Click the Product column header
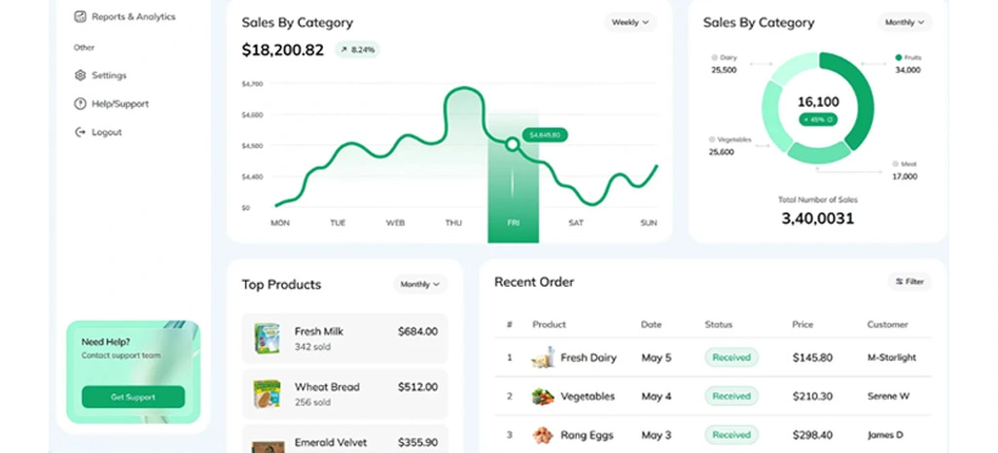Viewport: 998px width, 453px height. point(549,325)
